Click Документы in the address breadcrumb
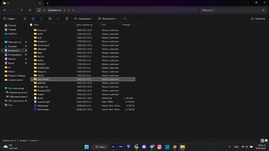The width and height of the screenshot is (269, 151). [x=54, y=10]
